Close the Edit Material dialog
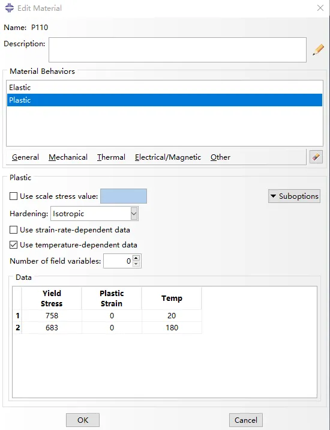Screen dimensions: 330x430 (320, 8)
